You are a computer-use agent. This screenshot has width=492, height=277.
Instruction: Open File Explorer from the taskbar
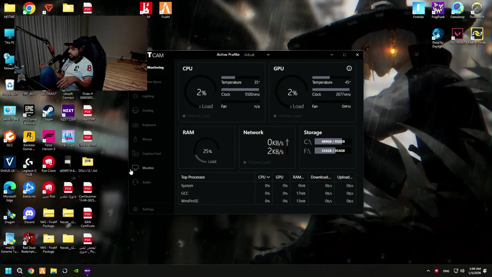(x=53, y=271)
